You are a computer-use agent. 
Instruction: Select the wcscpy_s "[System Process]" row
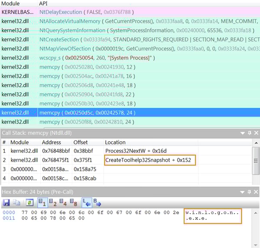[x=130, y=58]
